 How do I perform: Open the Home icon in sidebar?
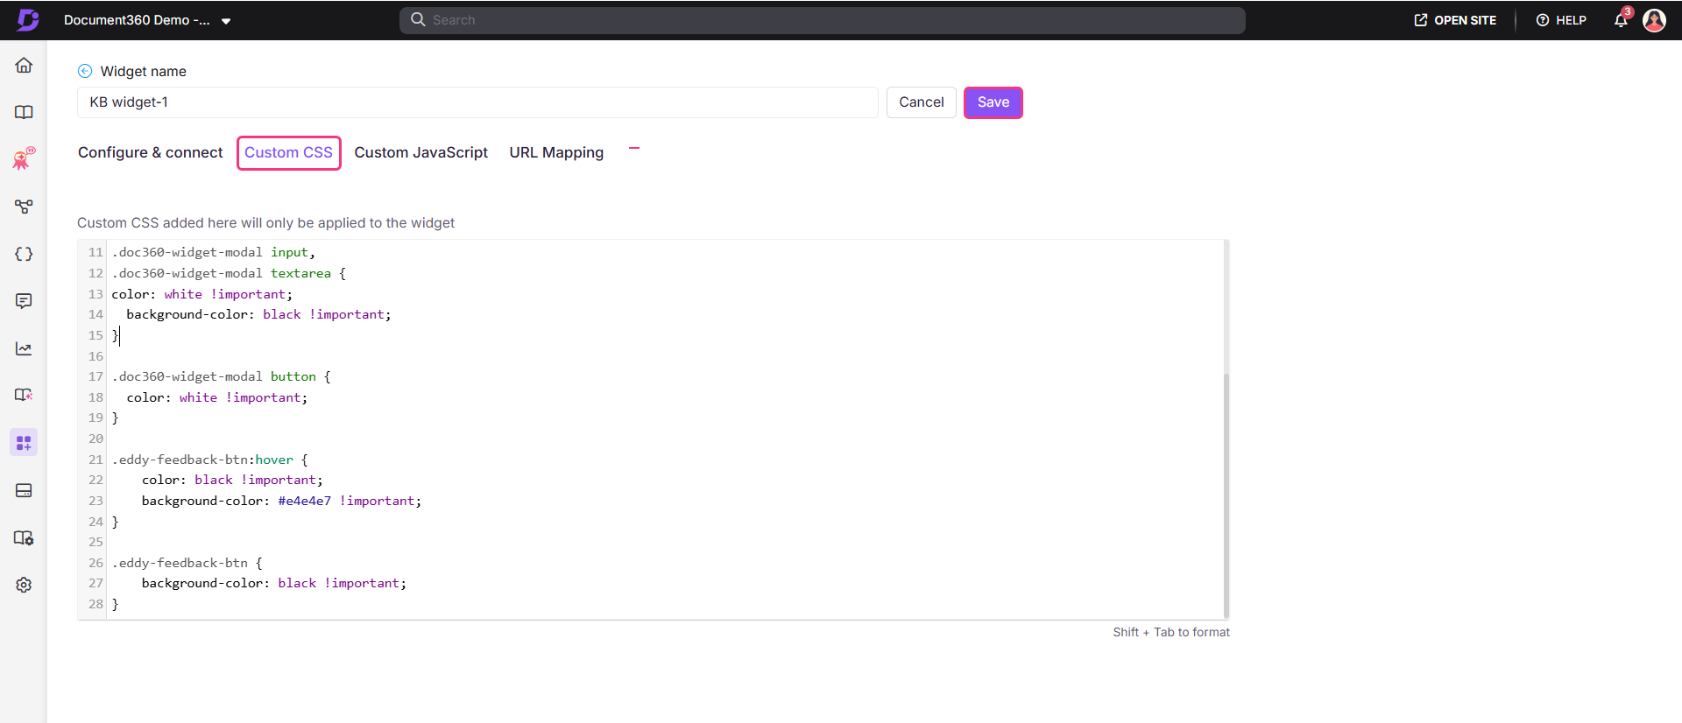[x=24, y=66]
